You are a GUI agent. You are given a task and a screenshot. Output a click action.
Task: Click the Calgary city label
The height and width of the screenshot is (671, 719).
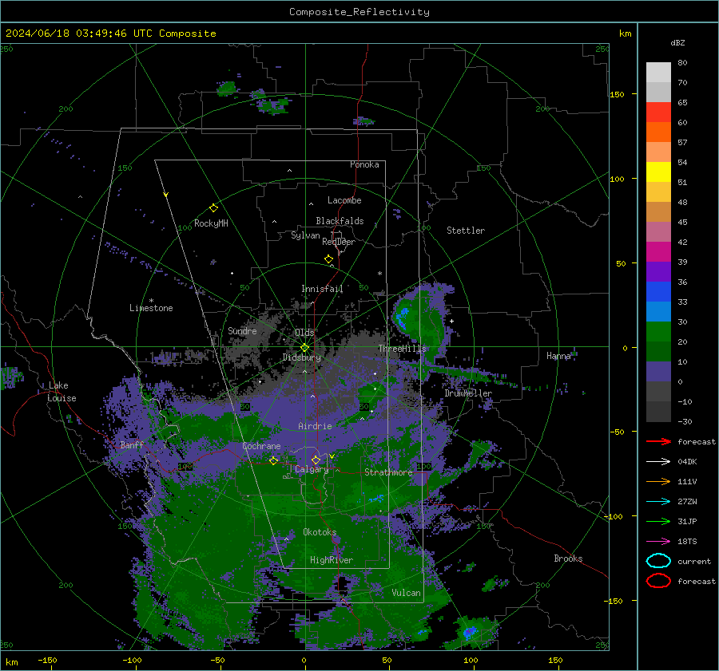[x=312, y=469]
